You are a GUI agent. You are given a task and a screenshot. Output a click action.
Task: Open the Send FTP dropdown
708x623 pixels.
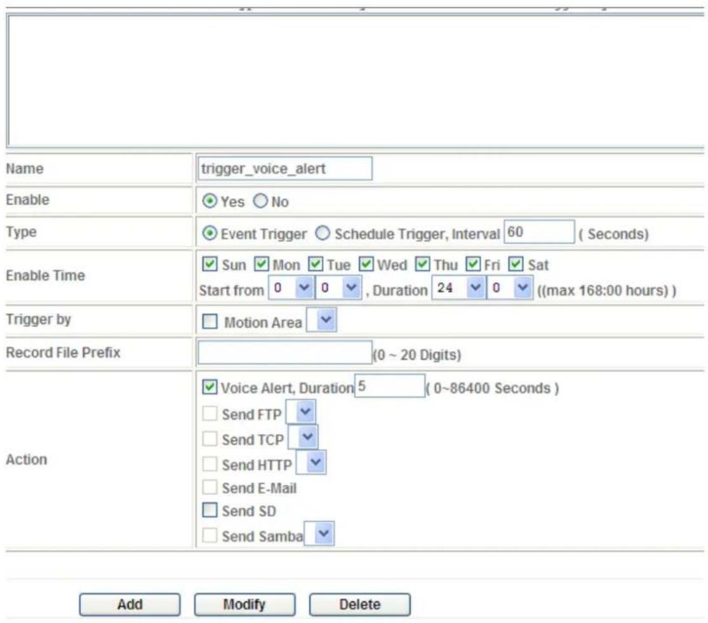click(301, 412)
